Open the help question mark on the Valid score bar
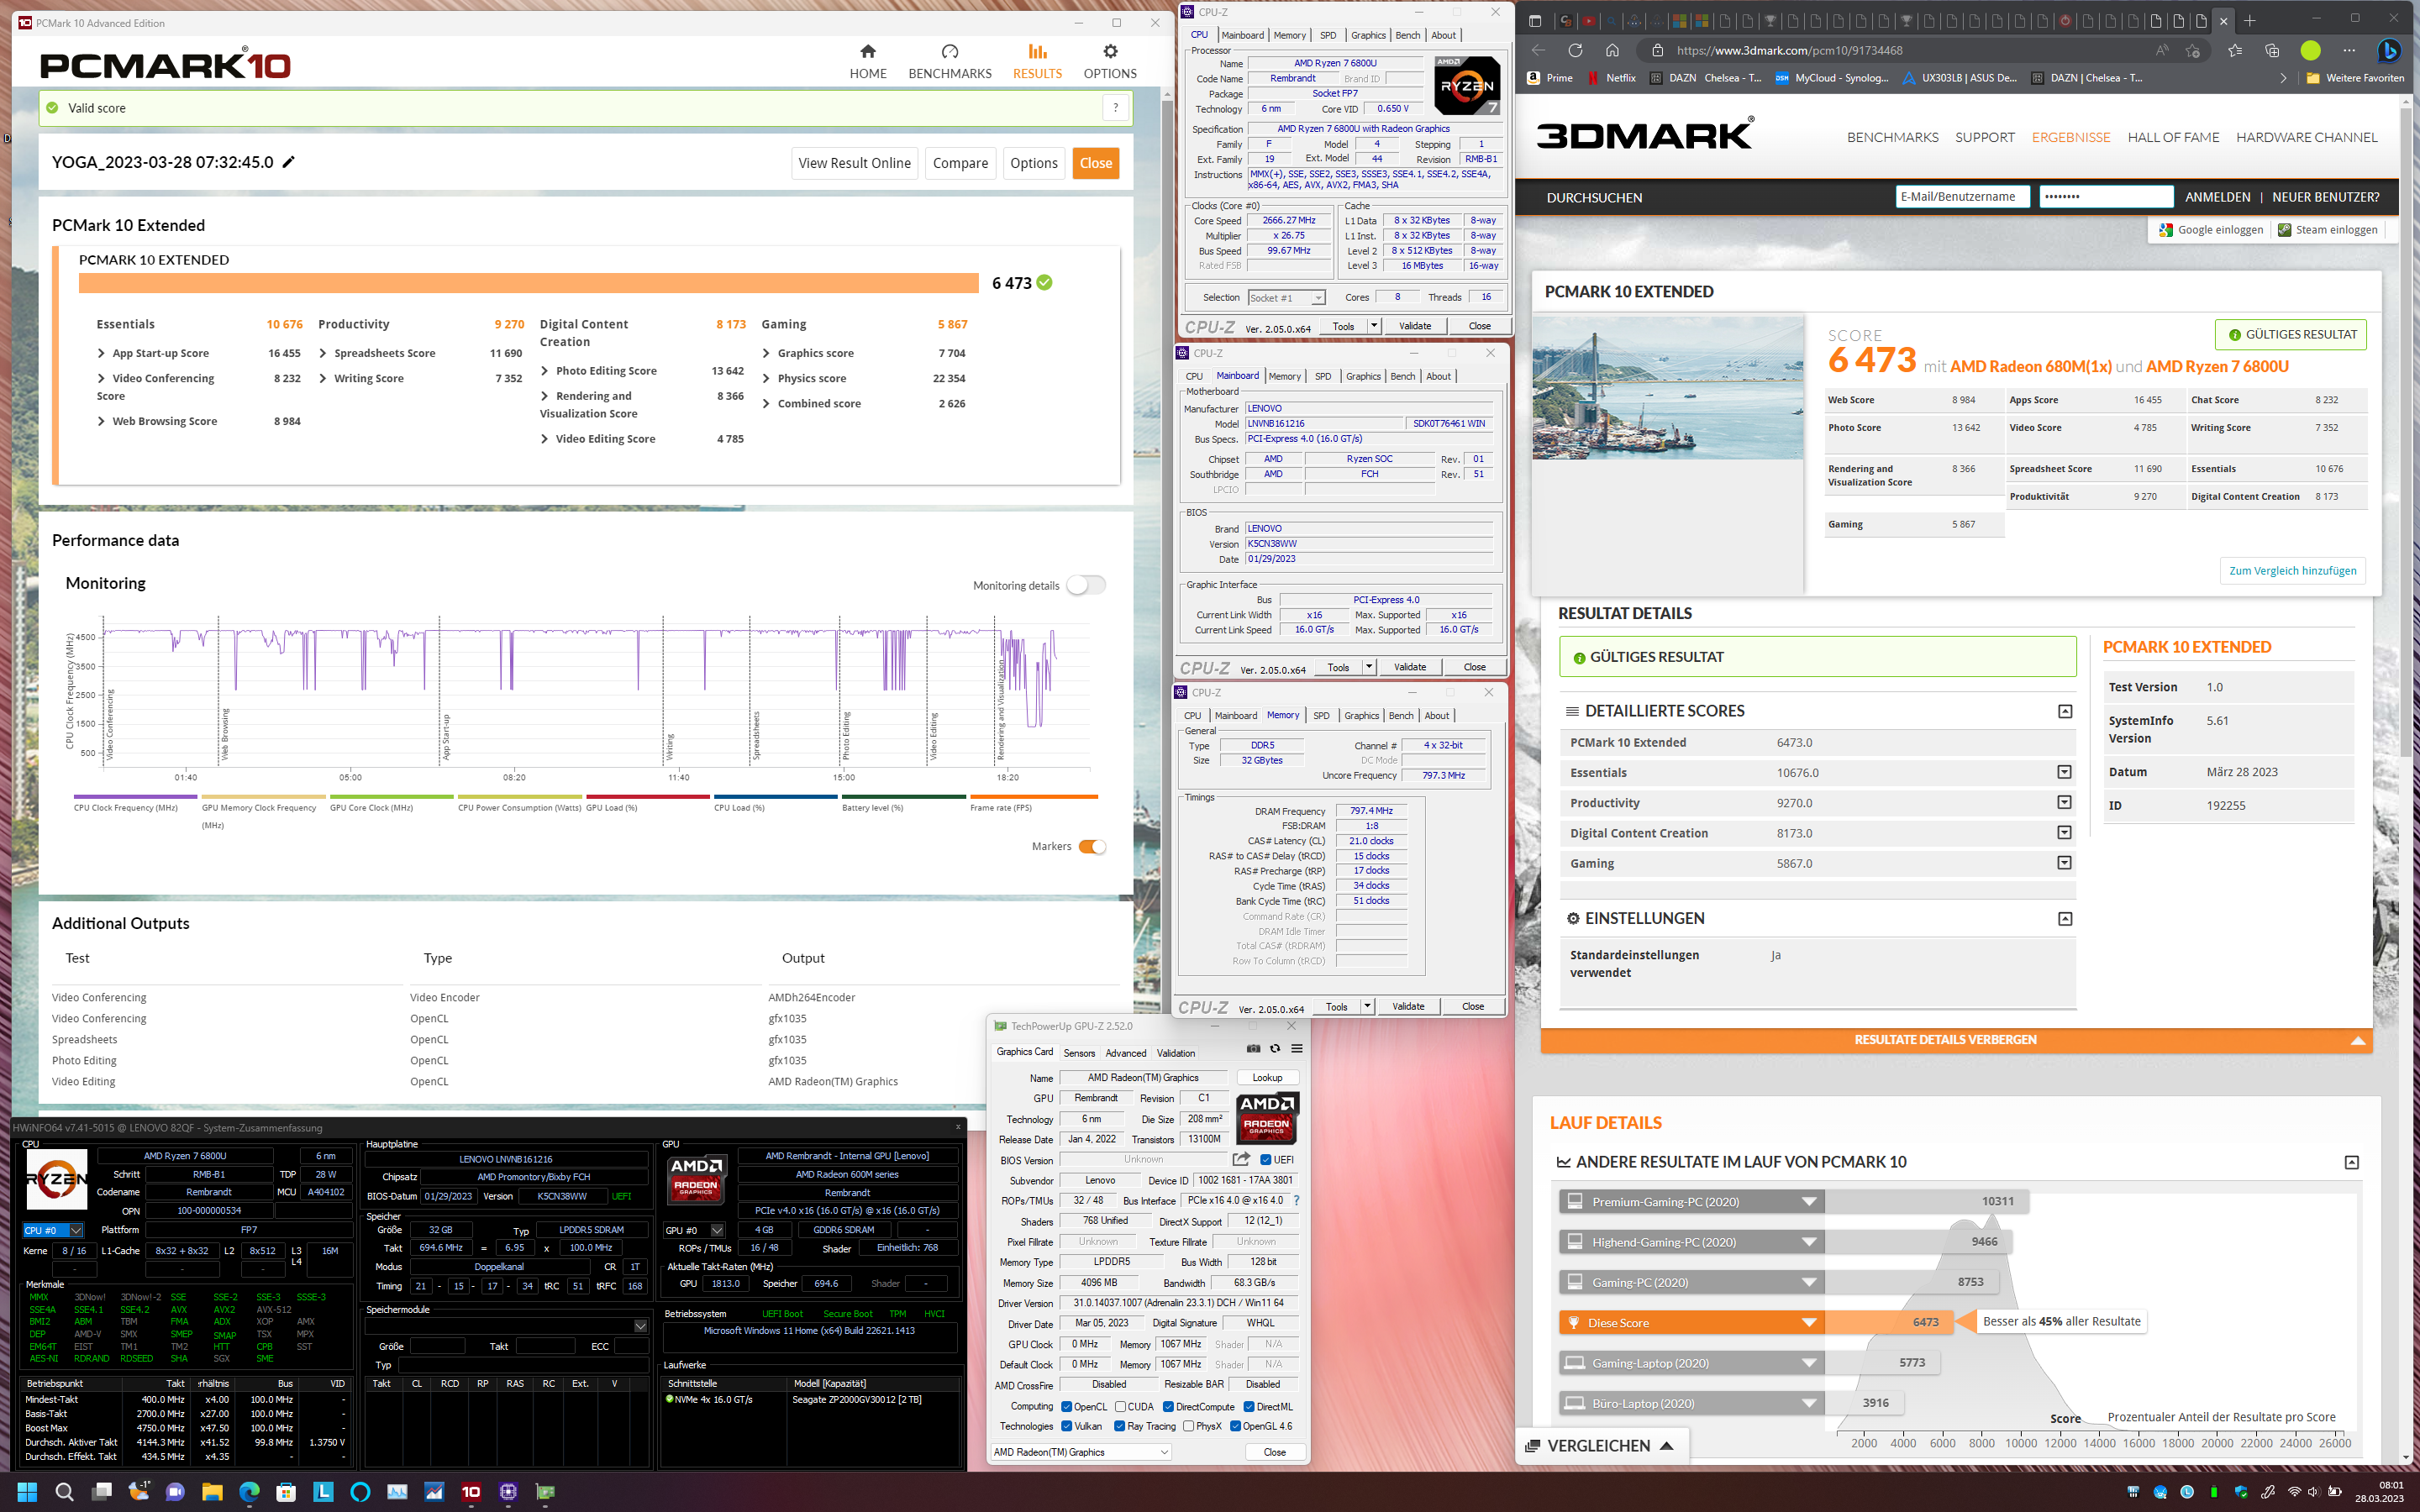 [x=1115, y=108]
